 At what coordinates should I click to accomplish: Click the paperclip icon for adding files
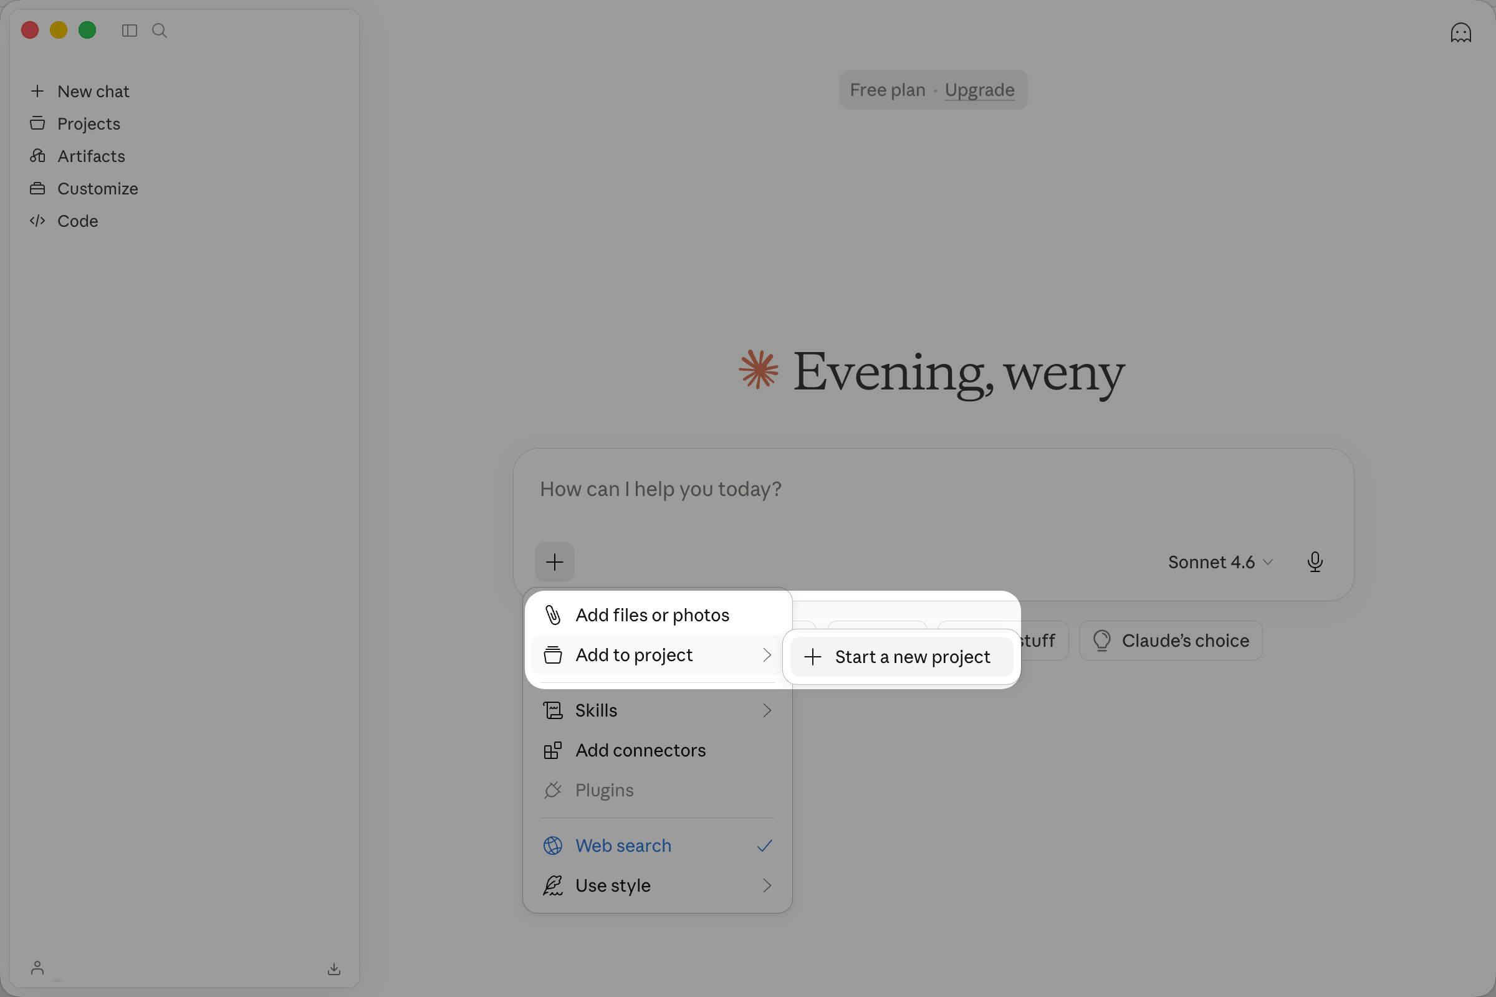click(x=553, y=615)
